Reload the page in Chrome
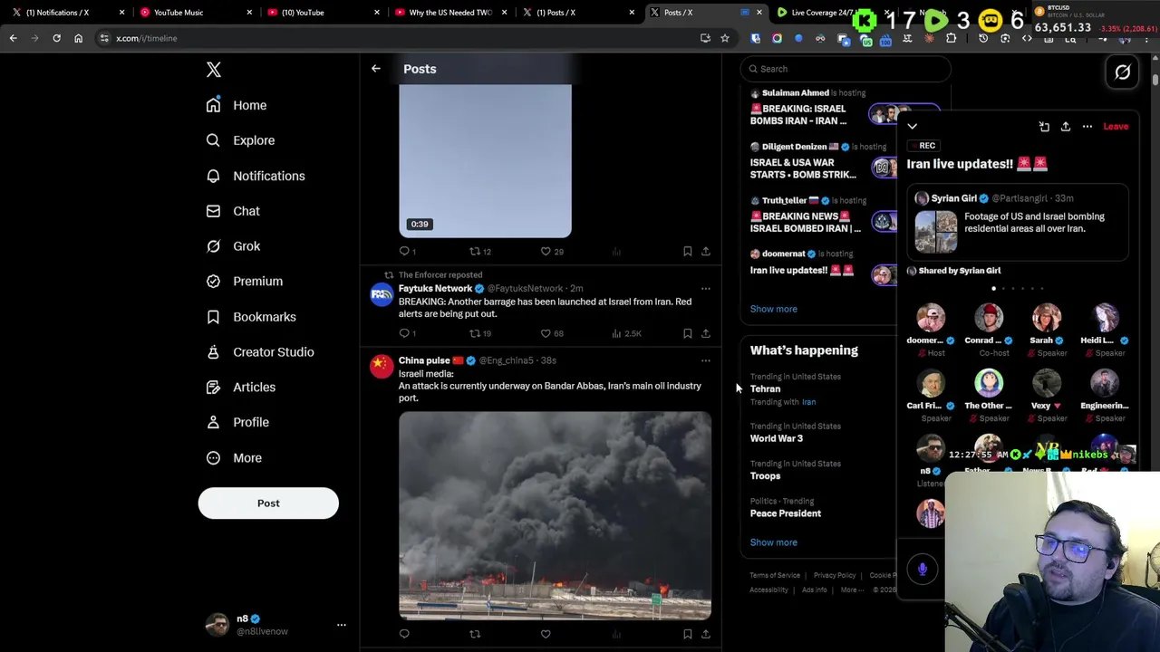 pyautogui.click(x=56, y=38)
